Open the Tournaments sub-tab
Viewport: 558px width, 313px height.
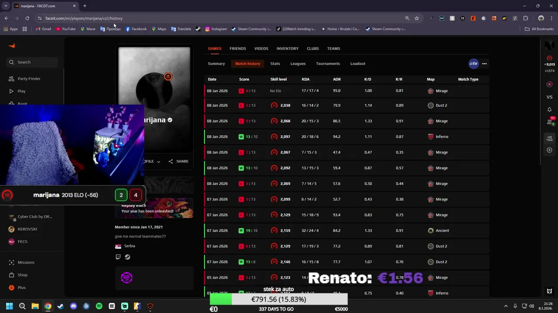[x=328, y=63]
